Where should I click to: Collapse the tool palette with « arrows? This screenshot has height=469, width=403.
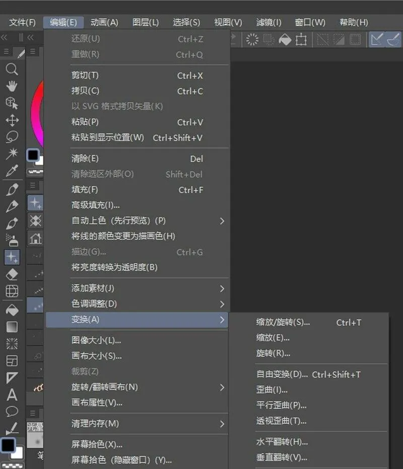pyautogui.click(x=5, y=37)
